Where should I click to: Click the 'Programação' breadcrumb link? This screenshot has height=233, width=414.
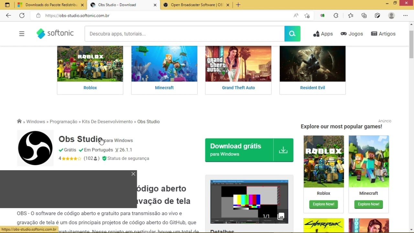click(63, 122)
